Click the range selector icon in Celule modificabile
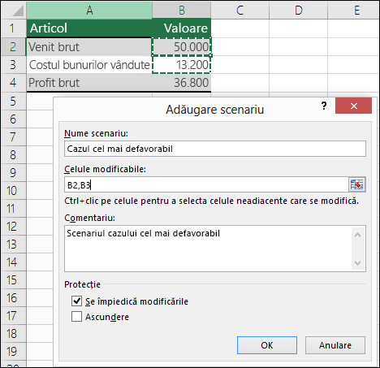Image resolution: width=380 pixels, height=368 pixels. pos(356,185)
